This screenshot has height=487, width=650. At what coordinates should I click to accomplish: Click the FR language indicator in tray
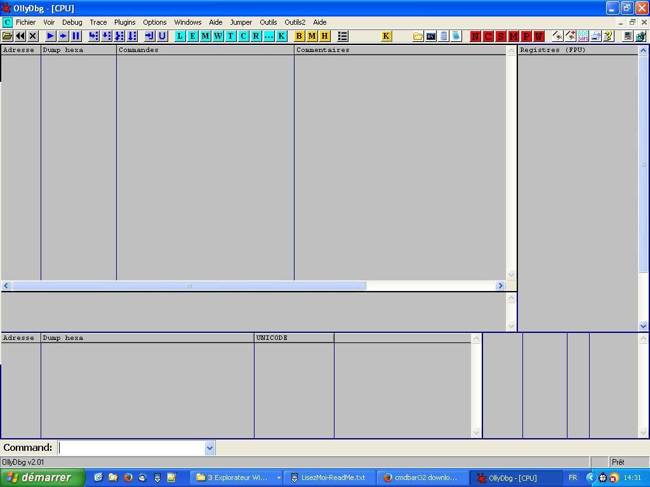[573, 478]
